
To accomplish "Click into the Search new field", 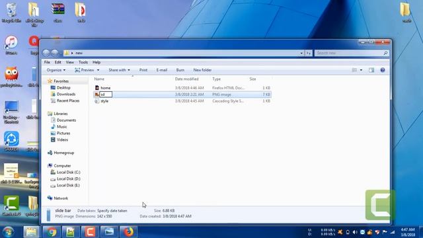I will 348,53.
